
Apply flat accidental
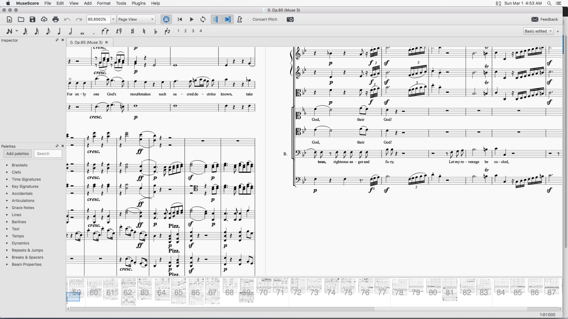pos(155,31)
